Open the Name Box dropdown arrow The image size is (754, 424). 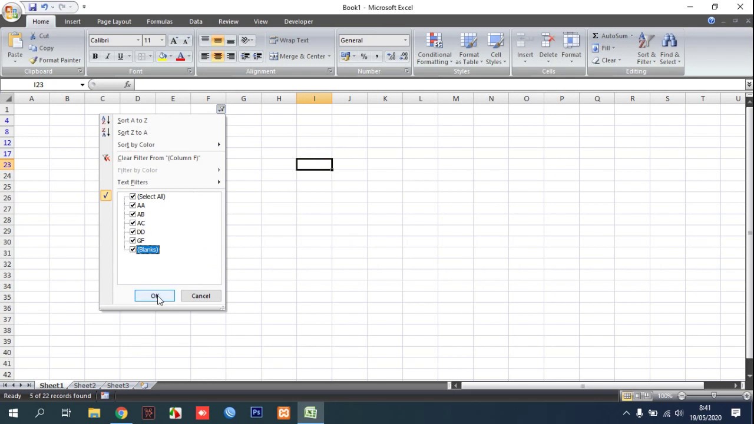82,85
